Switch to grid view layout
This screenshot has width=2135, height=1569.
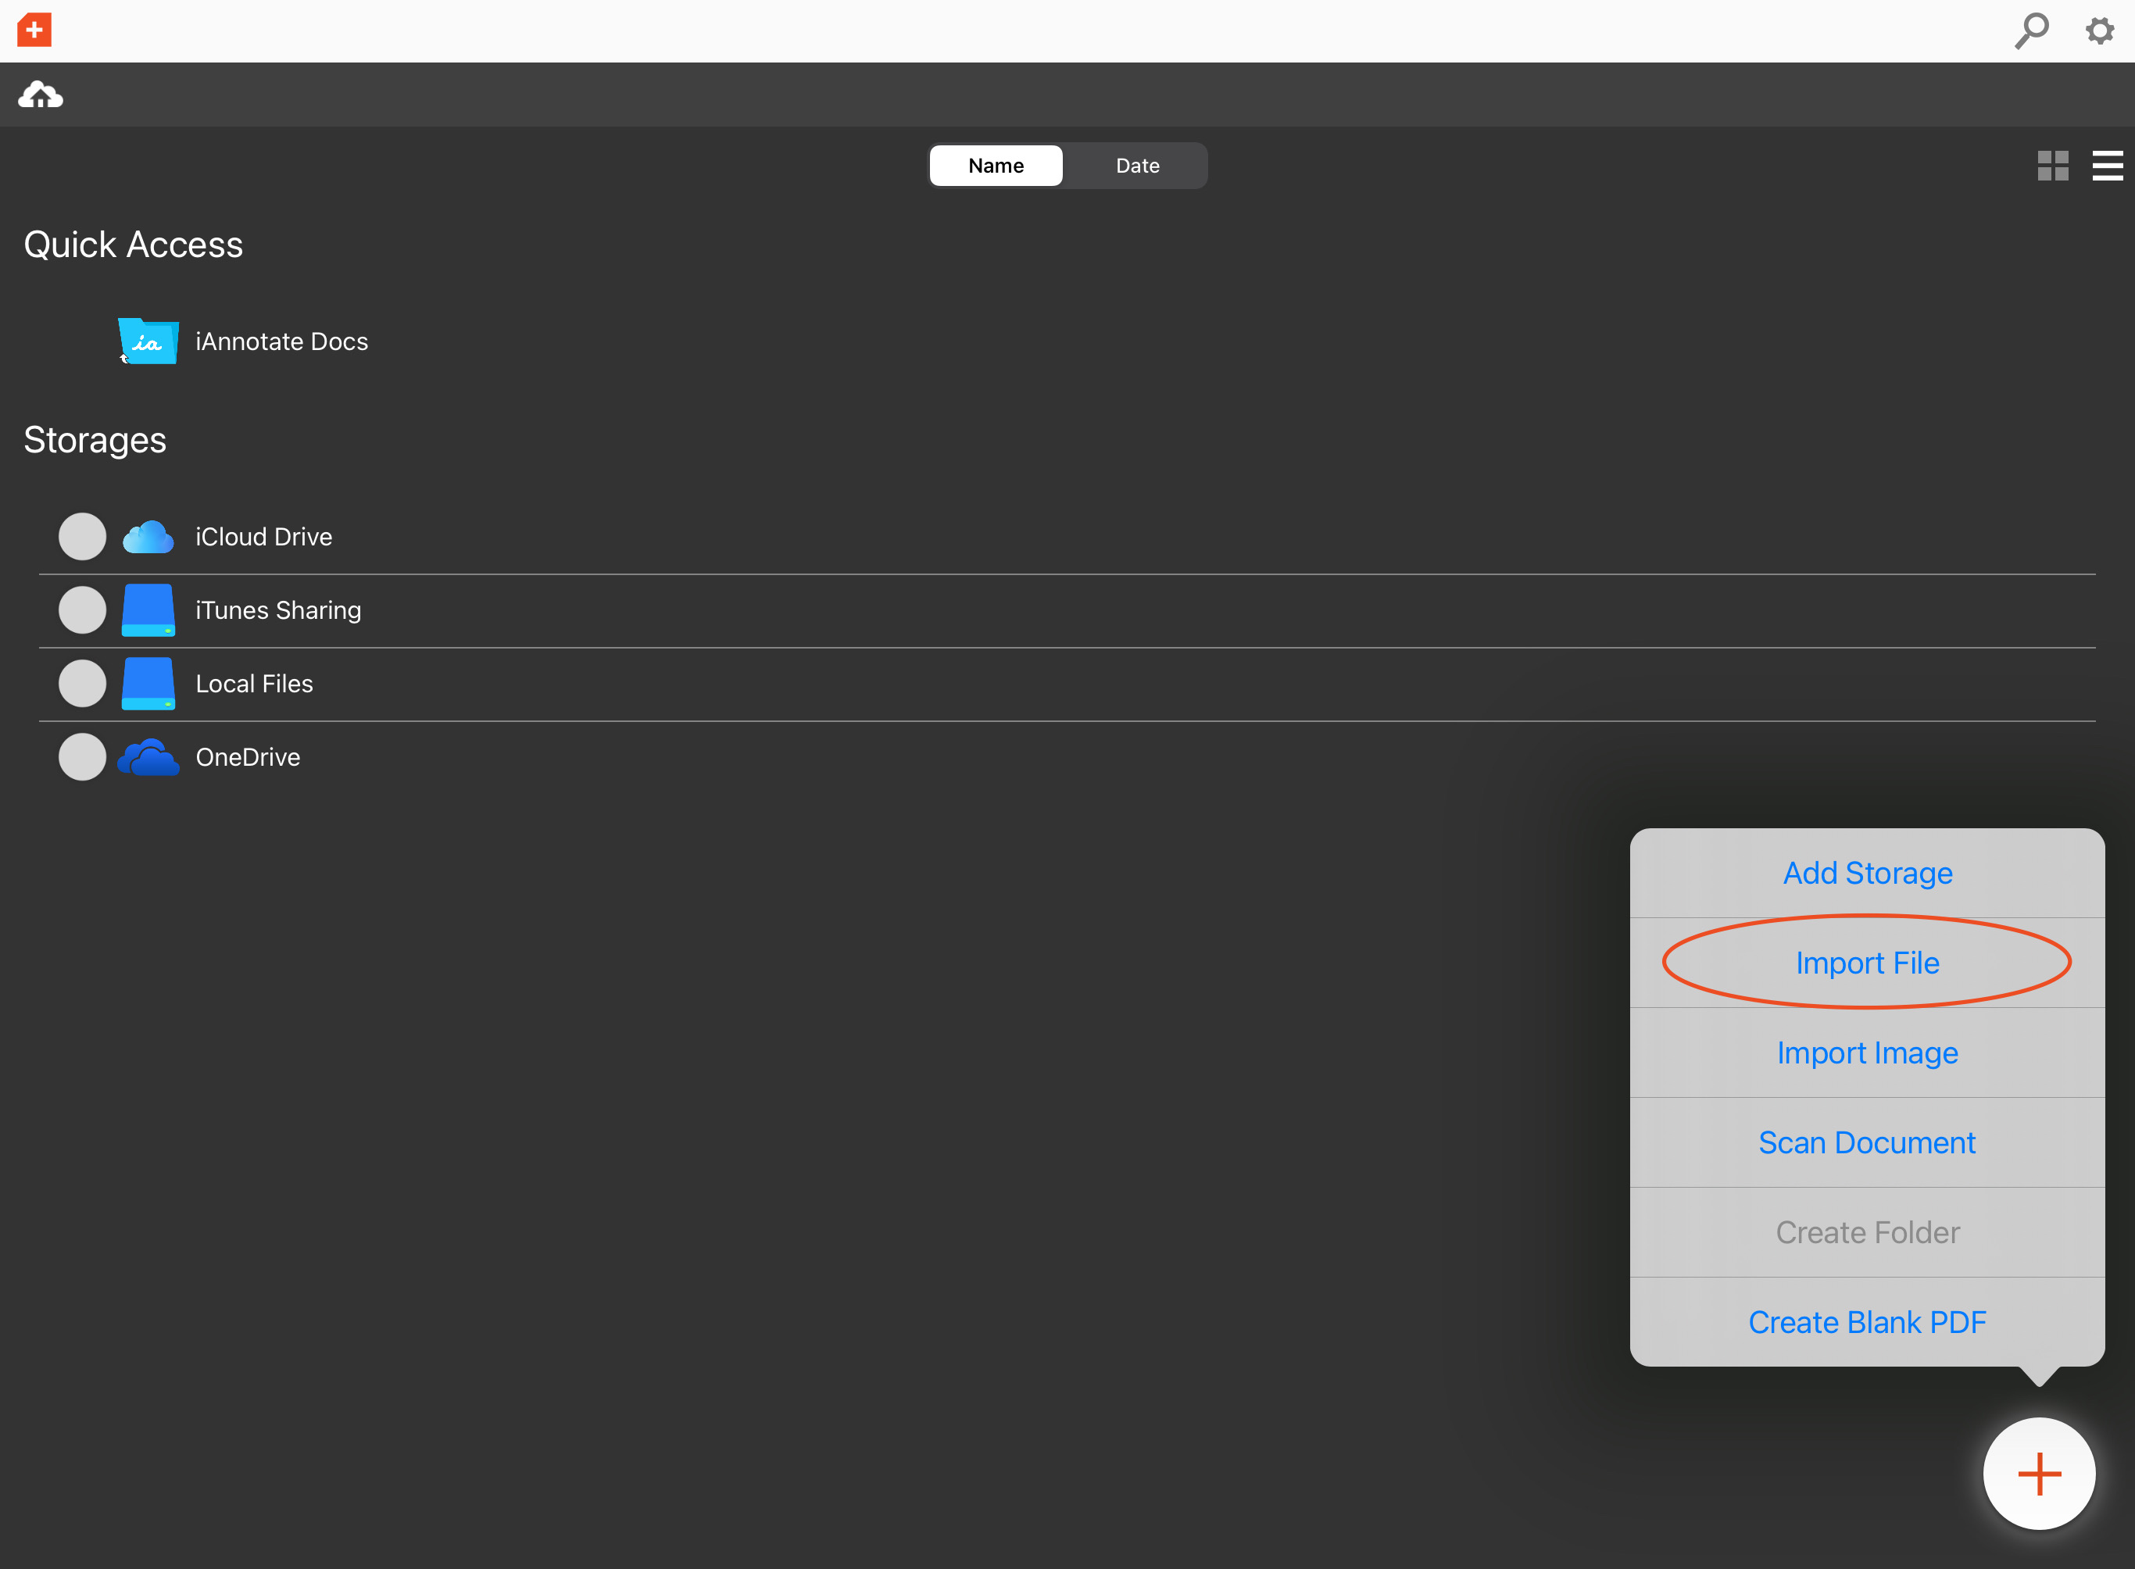(2053, 166)
